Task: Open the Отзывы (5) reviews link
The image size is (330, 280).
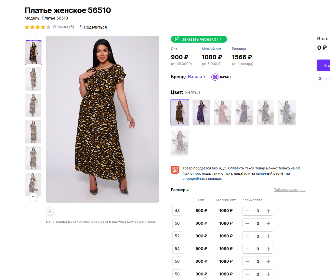Action: pos(63,27)
